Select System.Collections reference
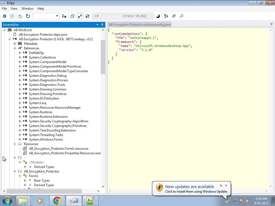Viewport: 275px width, 206px height. tap(42, 57)
